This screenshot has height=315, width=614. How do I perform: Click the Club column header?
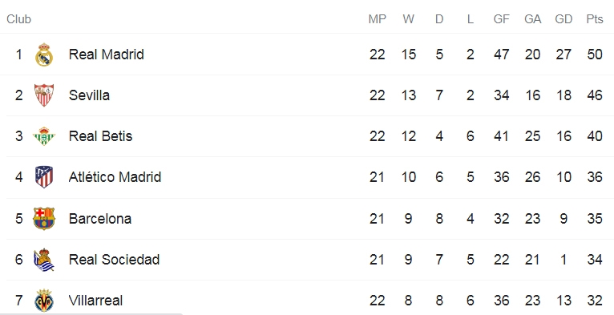coord(18,18)
